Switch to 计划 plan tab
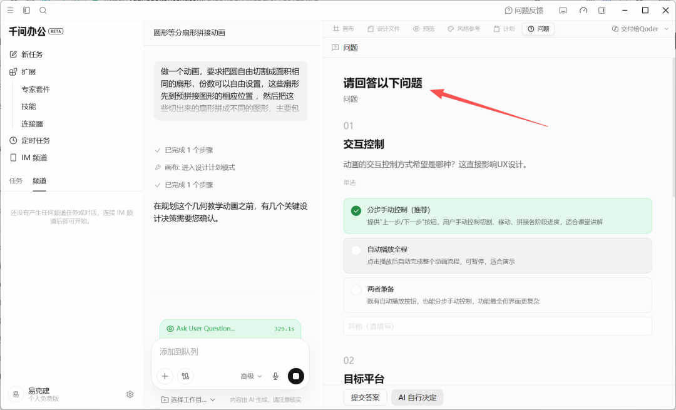 [x=503, y=29]
